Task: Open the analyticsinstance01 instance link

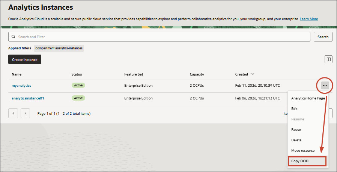Action: (x=28, y=98)
